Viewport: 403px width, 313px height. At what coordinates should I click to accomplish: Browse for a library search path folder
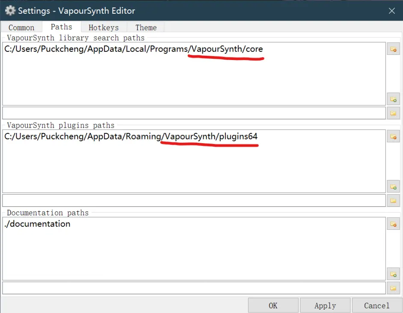tap(393, 113)
